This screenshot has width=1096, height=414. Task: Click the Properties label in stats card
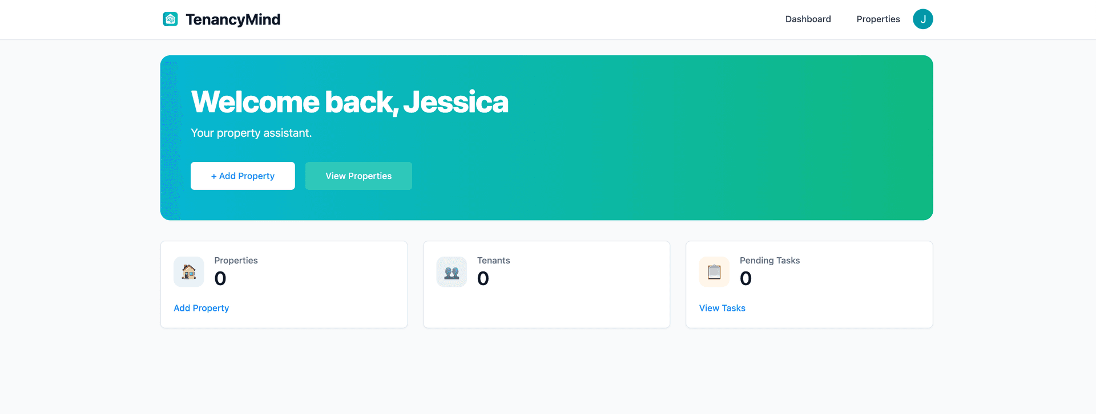pyautogui.click(x=236, y=261)
